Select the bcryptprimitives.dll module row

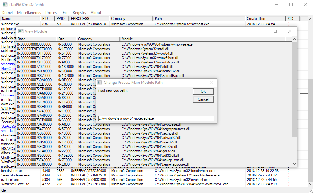coord(154,129)
